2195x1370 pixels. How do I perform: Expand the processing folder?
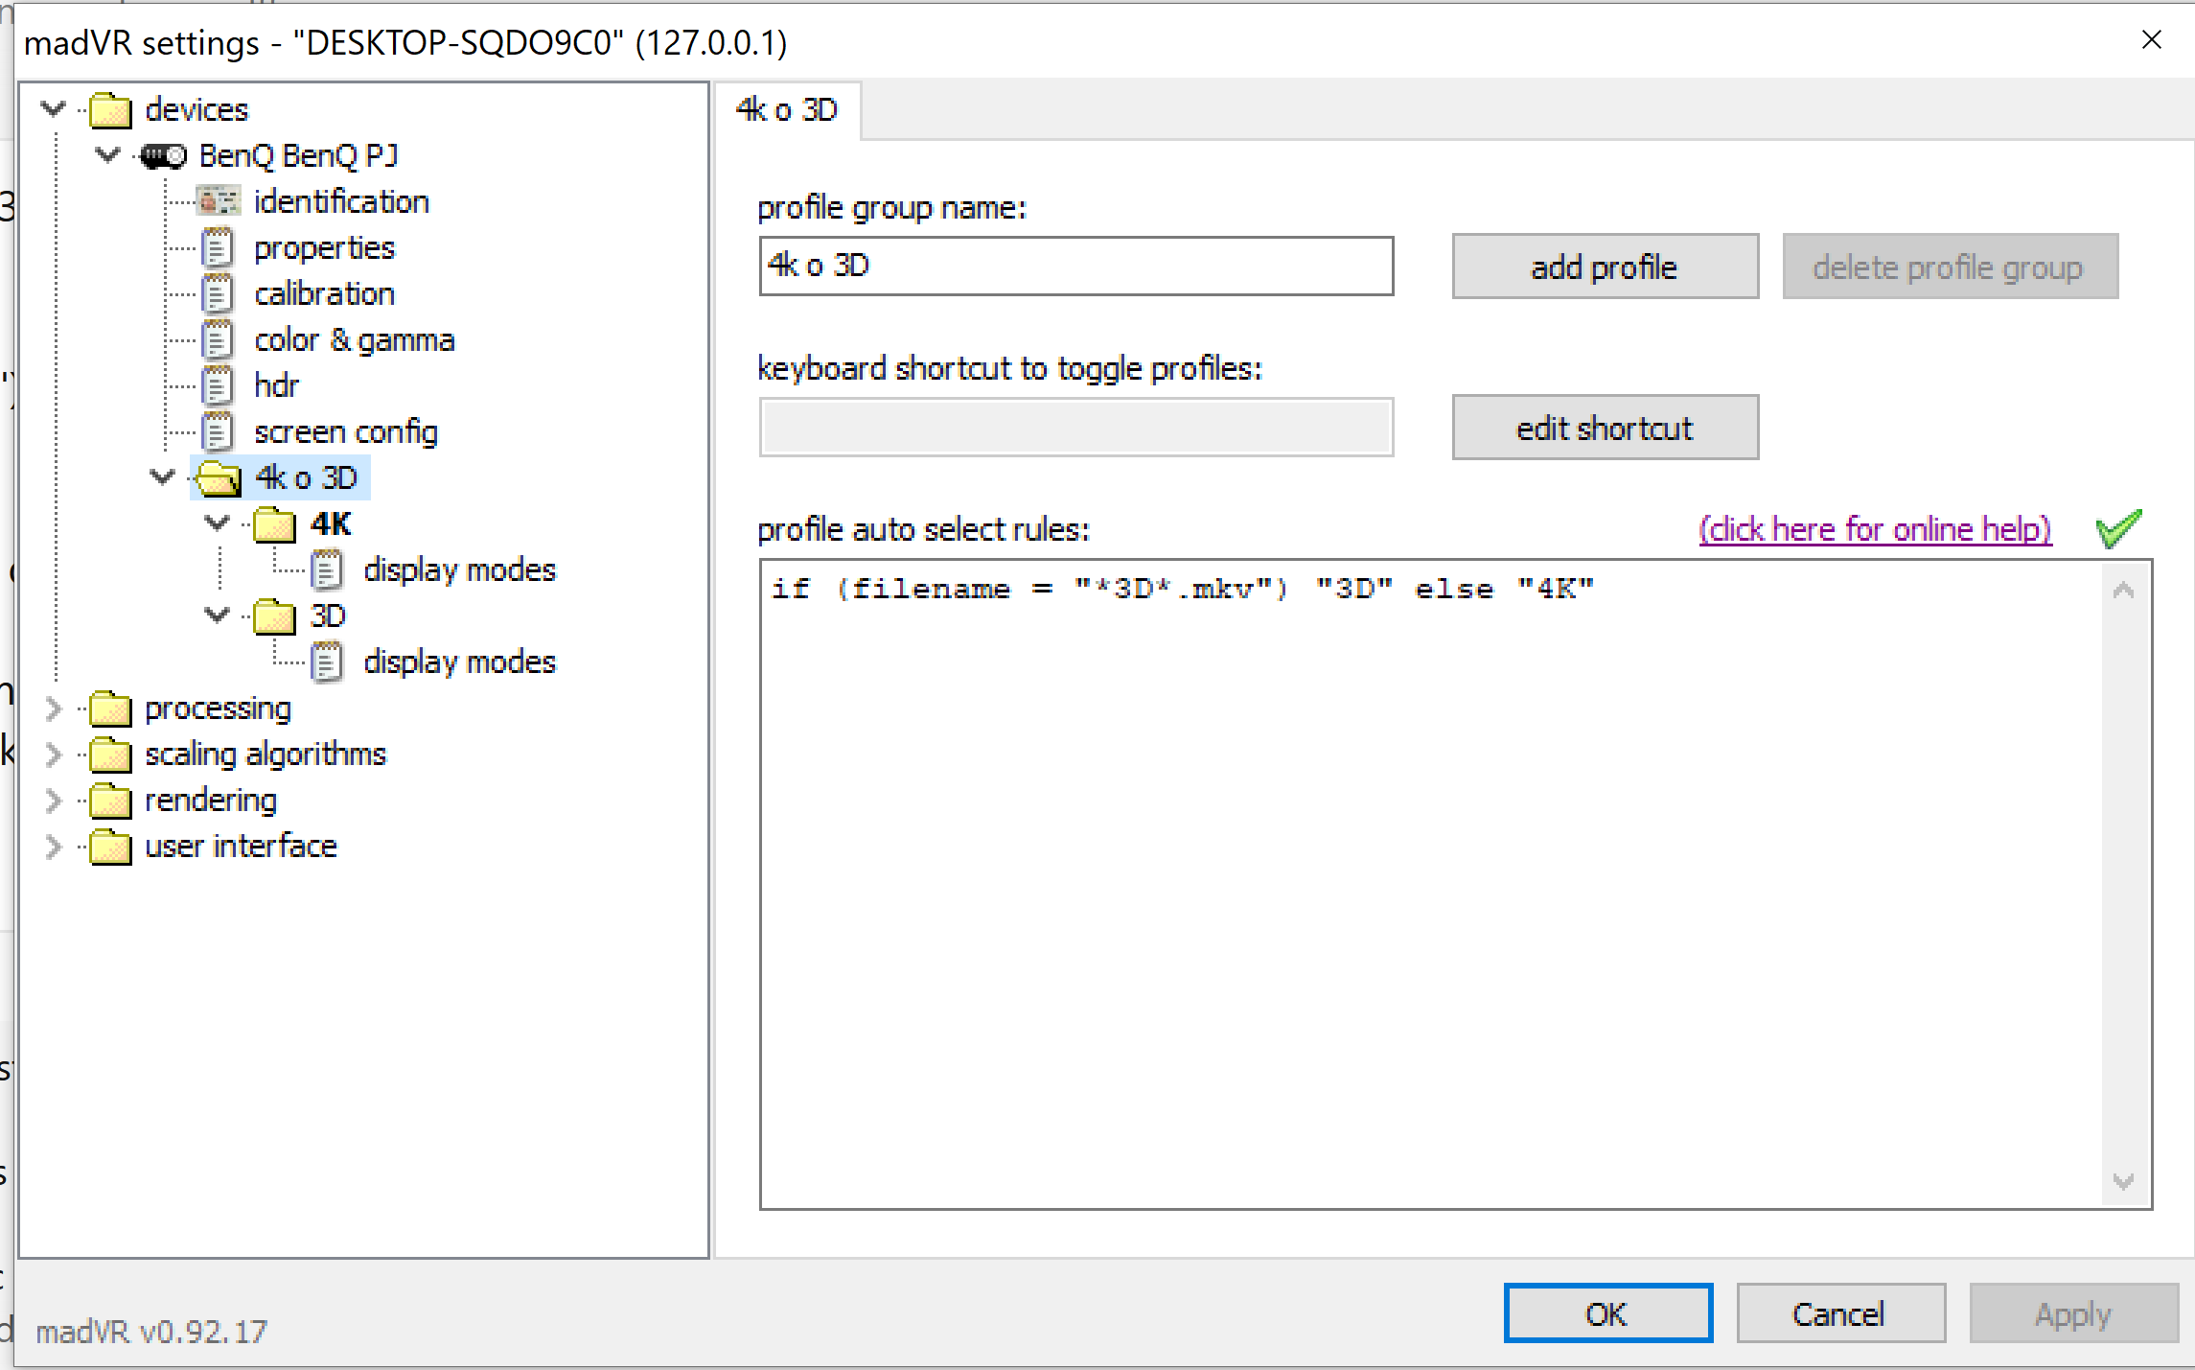pyautogui.click(x=54, y=708)
